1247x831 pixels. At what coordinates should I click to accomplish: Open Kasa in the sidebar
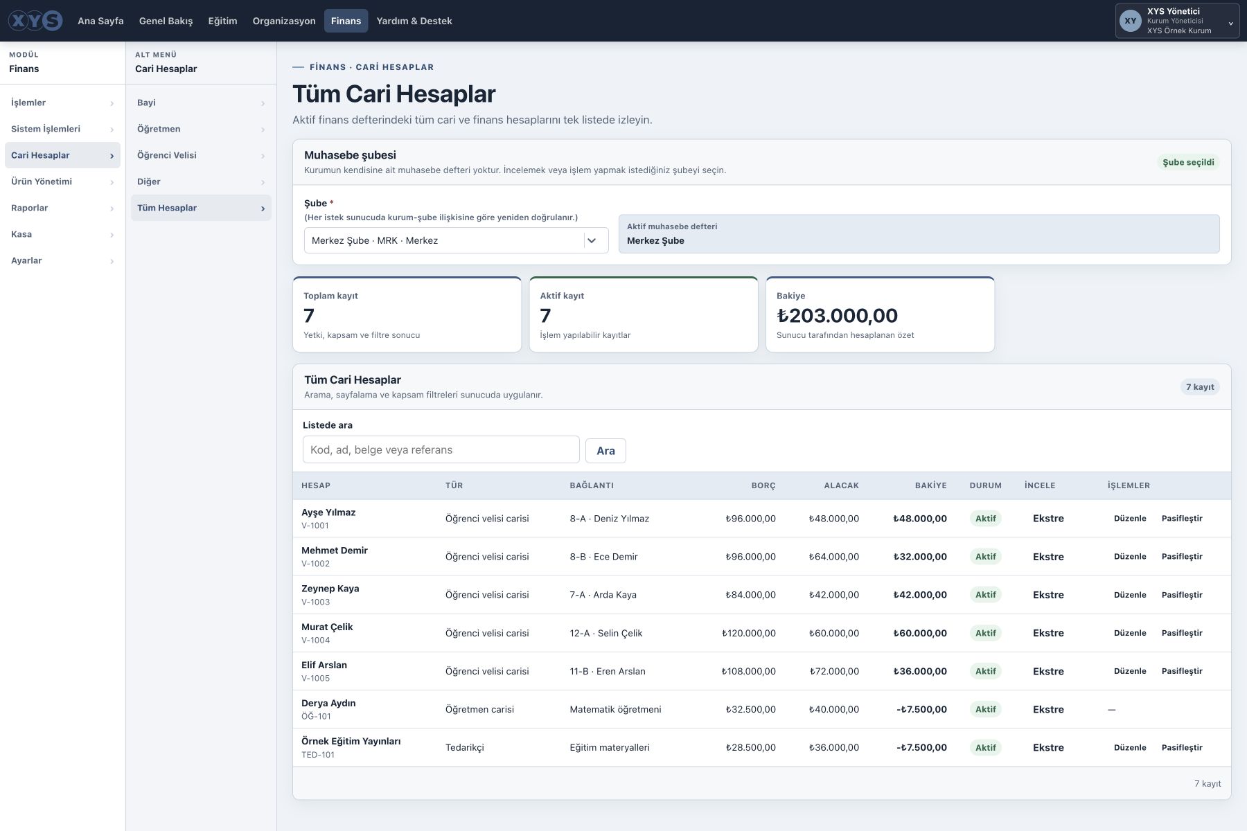pos(62,234)
